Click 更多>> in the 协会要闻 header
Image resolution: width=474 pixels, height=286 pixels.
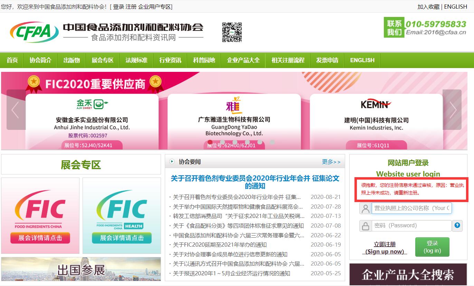click(x=331, y=162)
